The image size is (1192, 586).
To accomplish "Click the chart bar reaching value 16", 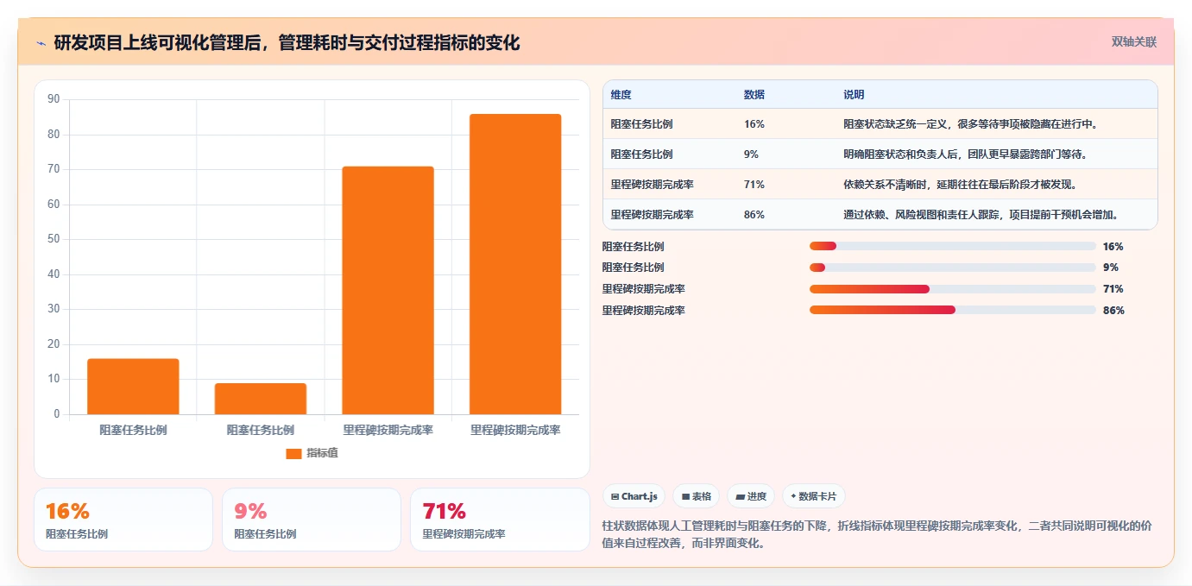I will (133, 387).
